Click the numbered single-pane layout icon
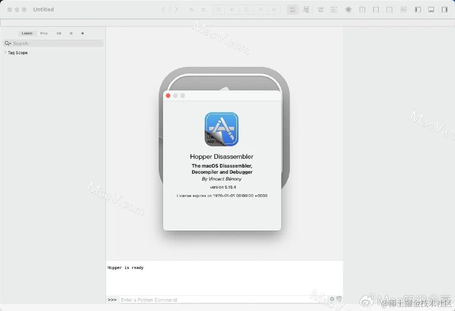 point(389,10)
